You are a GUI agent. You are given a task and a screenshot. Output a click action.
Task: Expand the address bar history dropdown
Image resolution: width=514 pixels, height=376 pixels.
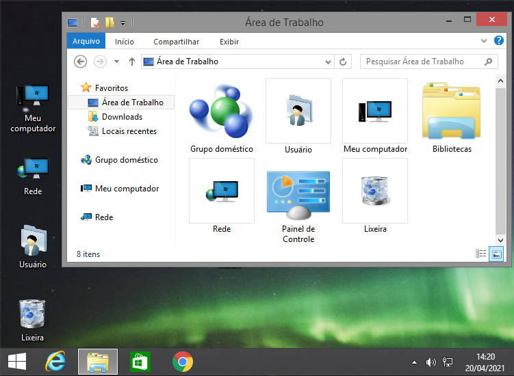coord(329,62)
